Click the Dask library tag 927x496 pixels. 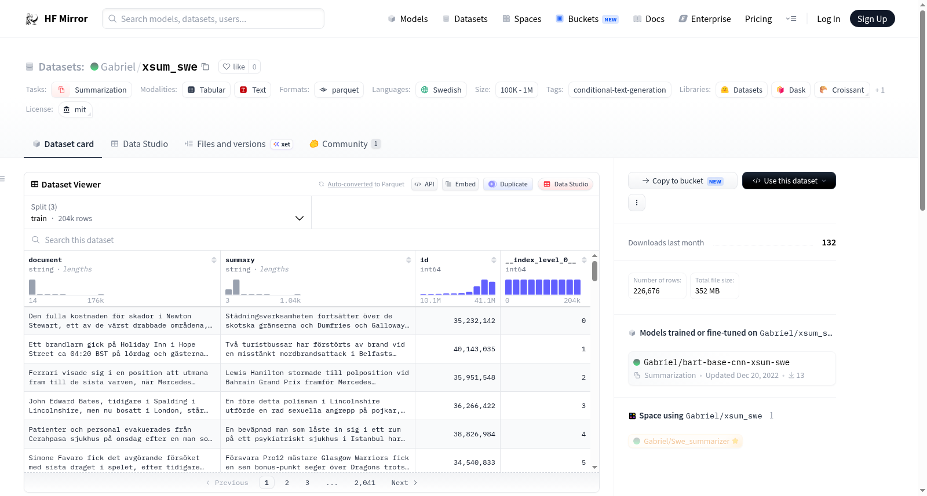pos(791,90)
